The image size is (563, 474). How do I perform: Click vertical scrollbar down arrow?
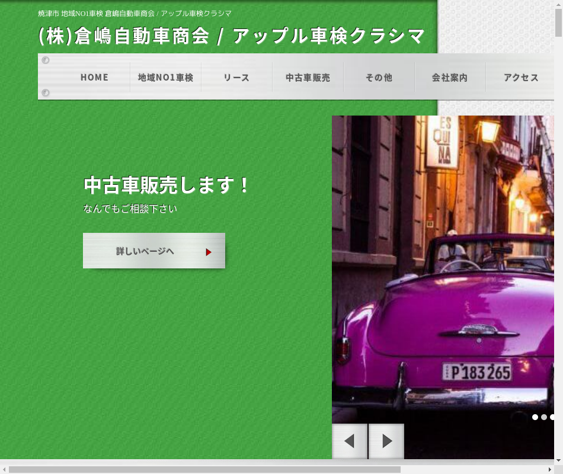tap(558, 460)
